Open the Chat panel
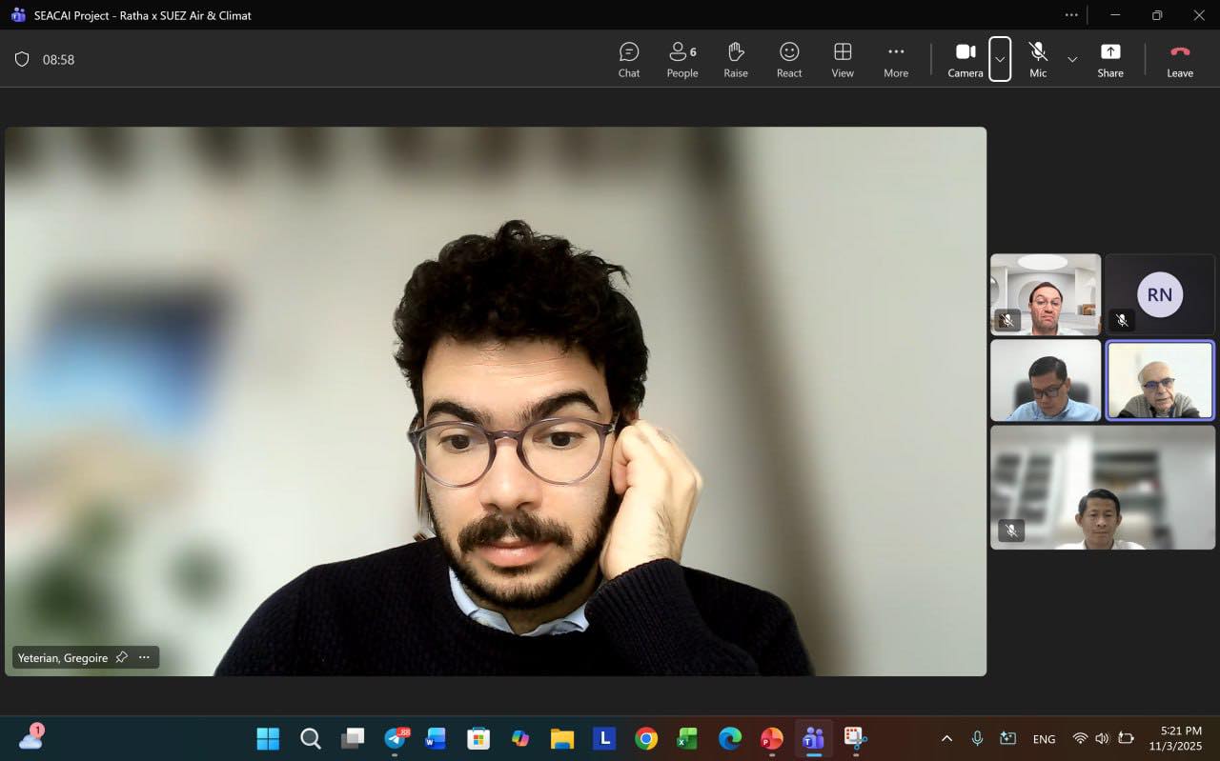1220x761 pixels. [628, 59]
